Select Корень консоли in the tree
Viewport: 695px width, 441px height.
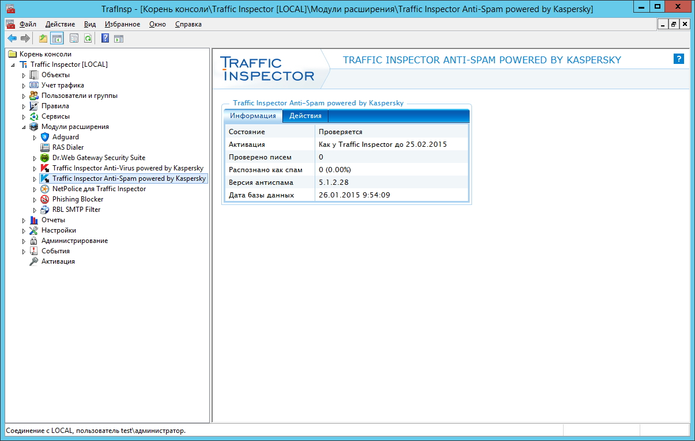pos(46,54)
